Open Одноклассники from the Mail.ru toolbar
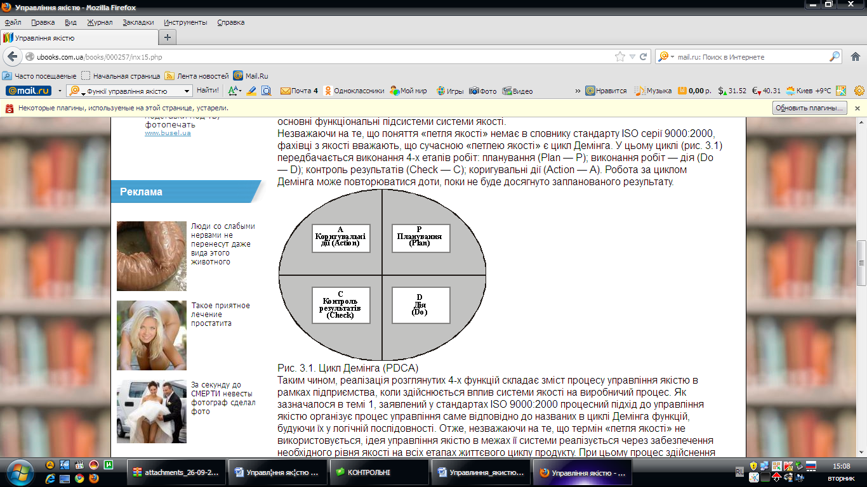The width and height of the screenshot is (867, 487). click(355, 91)
